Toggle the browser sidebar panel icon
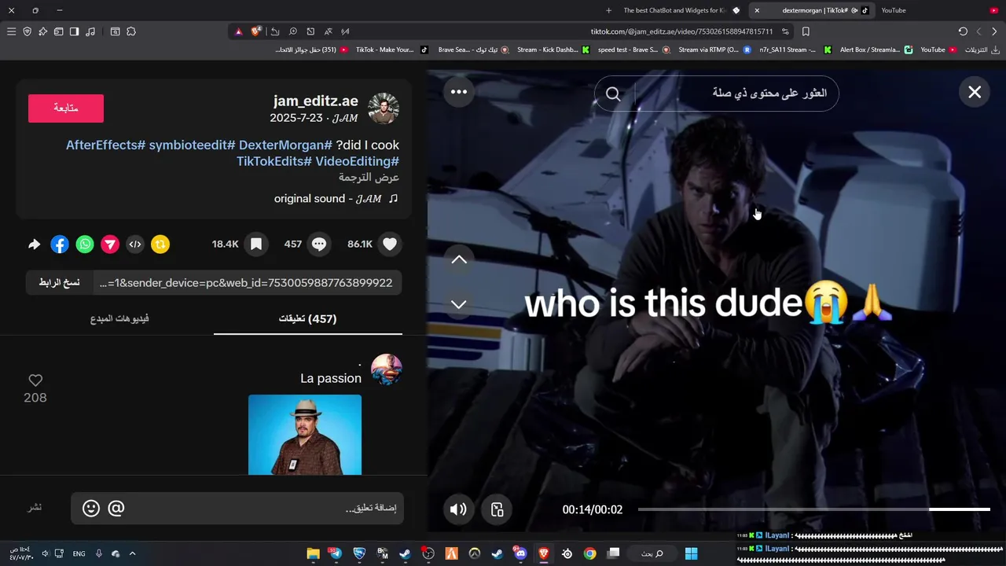Image resolution: width=1006 pixels, height=566 pixels. coord(74,31)
